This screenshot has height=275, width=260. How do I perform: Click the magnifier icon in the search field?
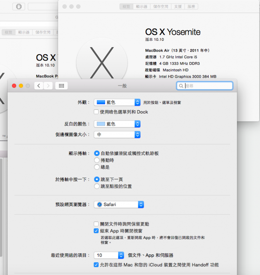[181, 86]
